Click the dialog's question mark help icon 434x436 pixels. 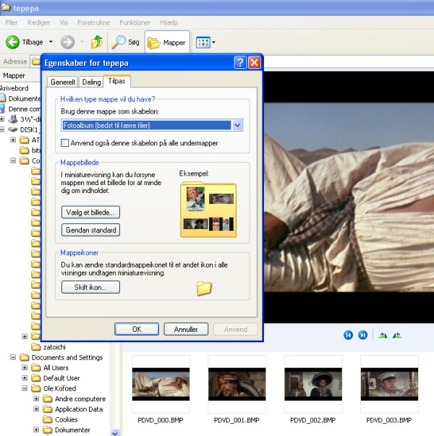click(240, 63)
